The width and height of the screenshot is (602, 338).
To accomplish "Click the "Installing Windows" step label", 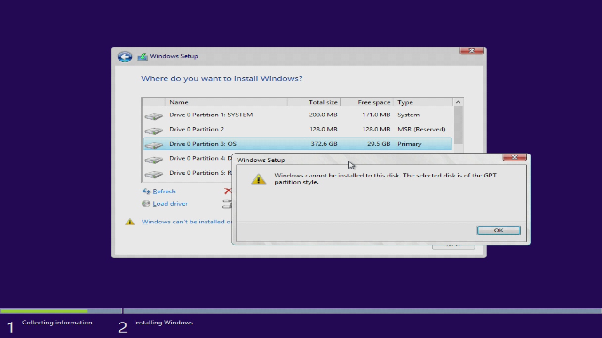I will click(163, 323).
